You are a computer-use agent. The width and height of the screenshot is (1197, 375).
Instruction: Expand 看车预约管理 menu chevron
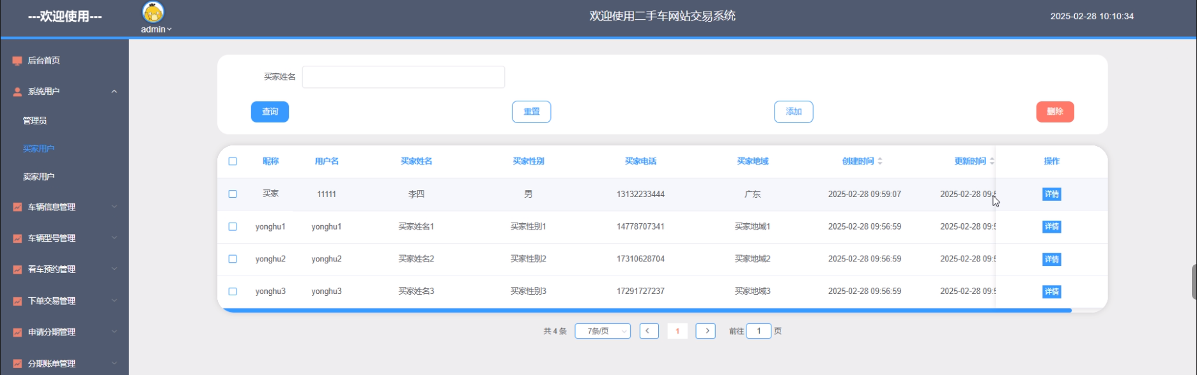114,269
